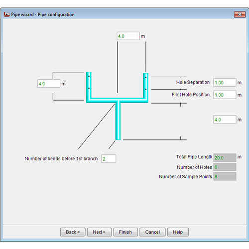Image resolution: width=249 pixels, height=249 pixels.
Task: Click the Total Pipe Length readout
Action: coord(225,157)
